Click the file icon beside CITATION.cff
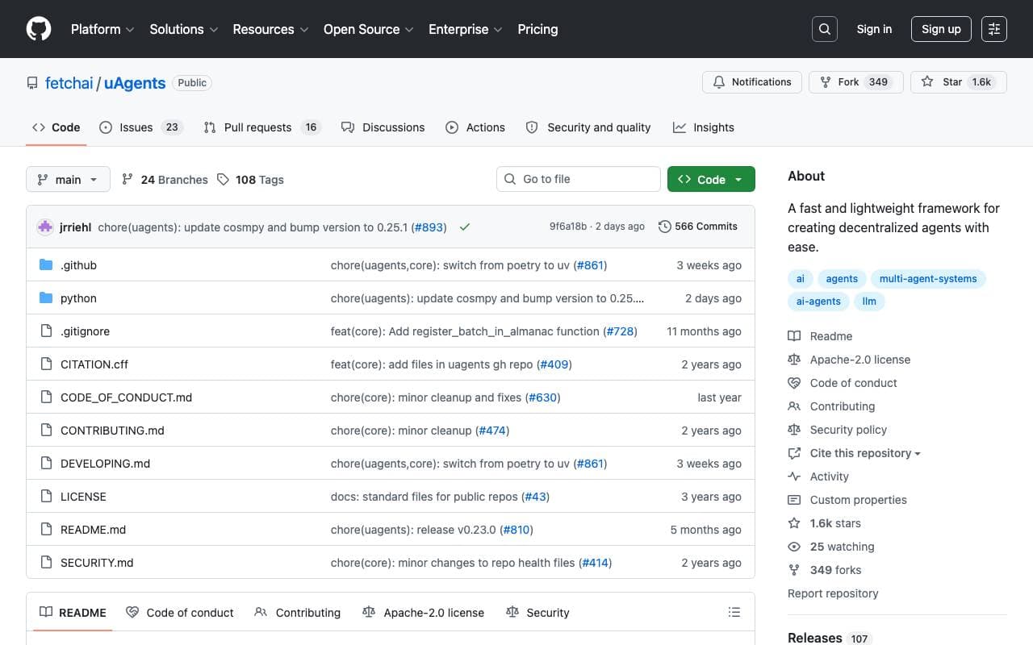 46,364
